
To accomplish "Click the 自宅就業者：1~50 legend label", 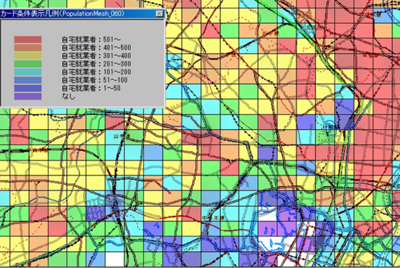I will pos(91,88).
